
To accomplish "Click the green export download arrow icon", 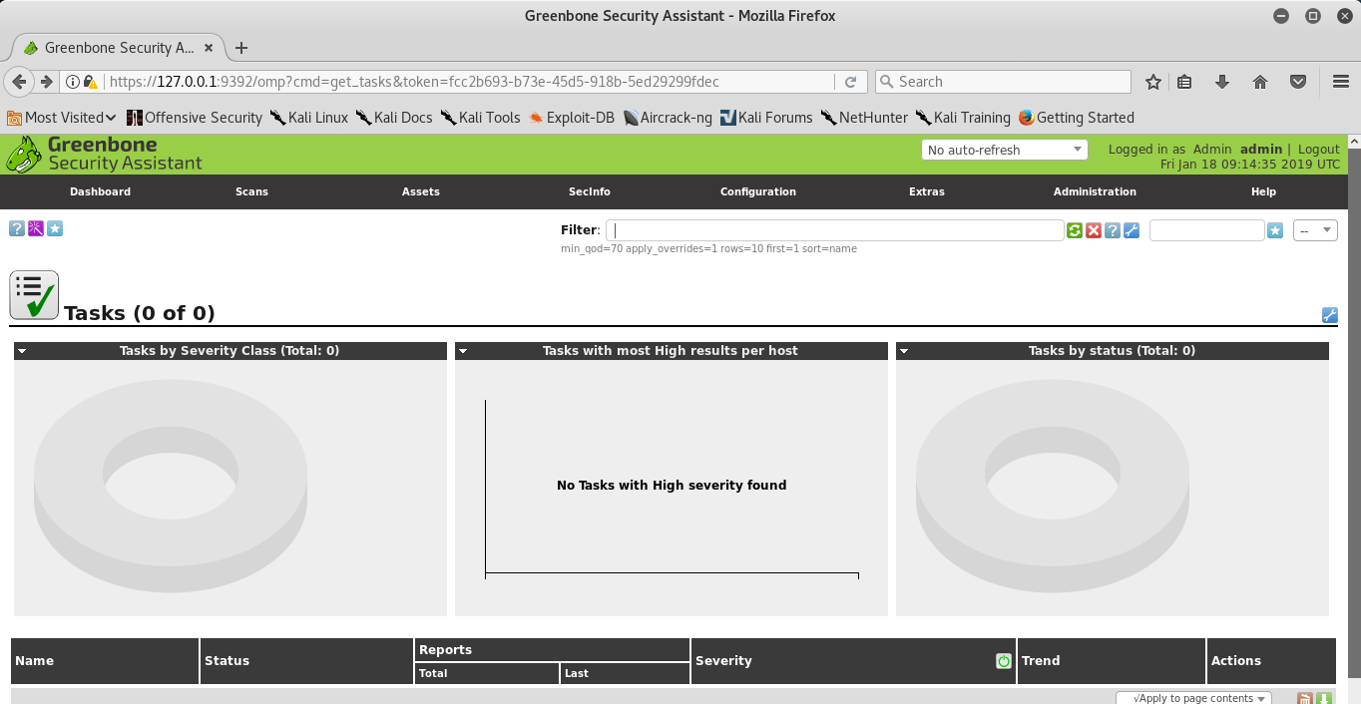I will coord(1324,699).
